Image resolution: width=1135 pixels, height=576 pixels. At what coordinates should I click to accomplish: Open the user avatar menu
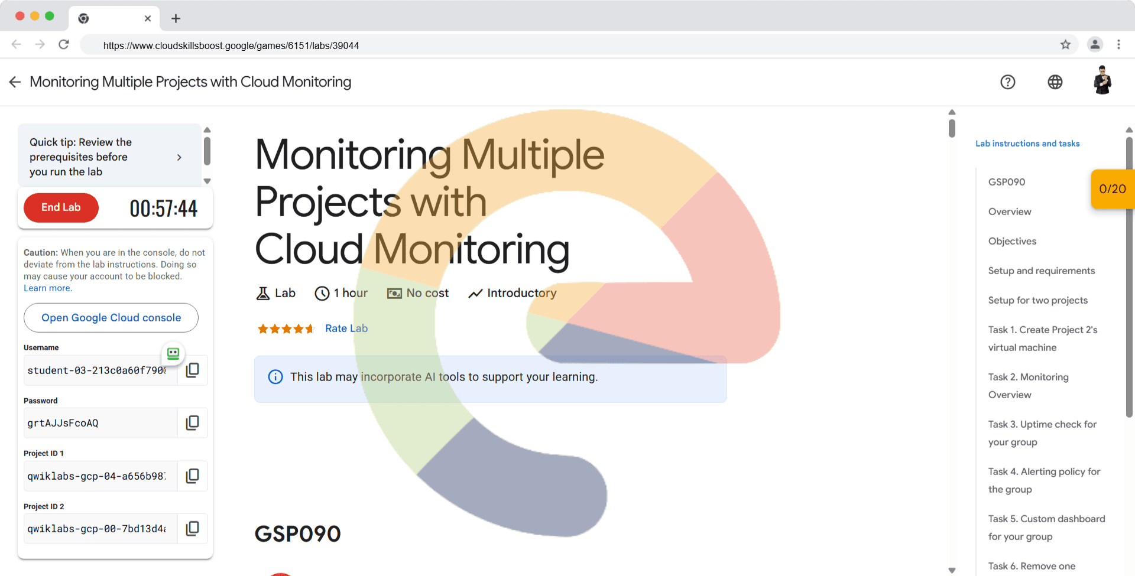click(1102, 80)
